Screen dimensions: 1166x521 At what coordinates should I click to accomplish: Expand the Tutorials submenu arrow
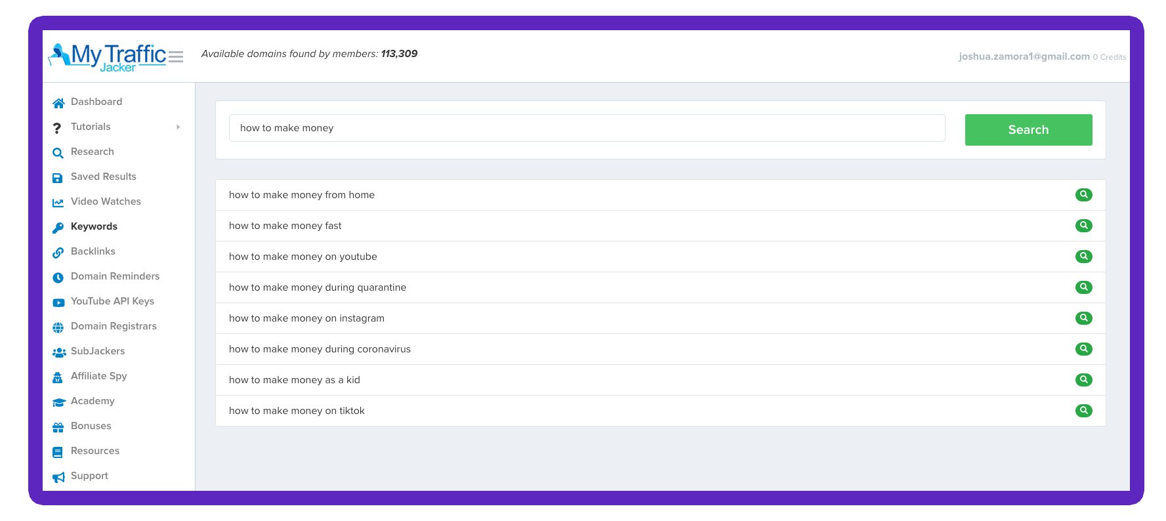coord(178,127)
